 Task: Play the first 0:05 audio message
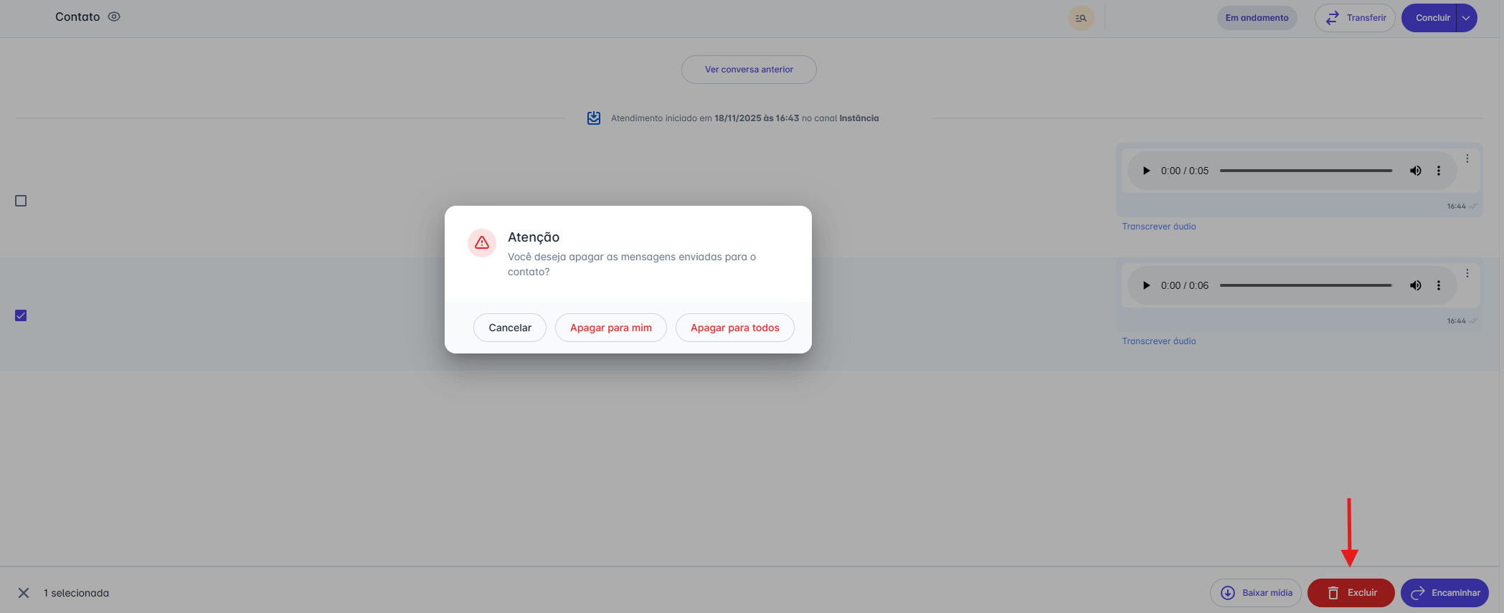(x=1146, y=171)
